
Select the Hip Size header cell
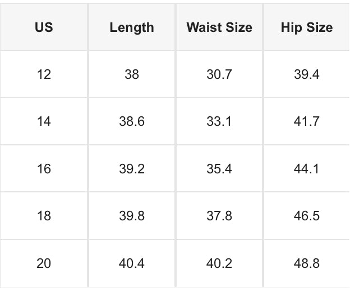pyautogui.click(x=307, y=27)
